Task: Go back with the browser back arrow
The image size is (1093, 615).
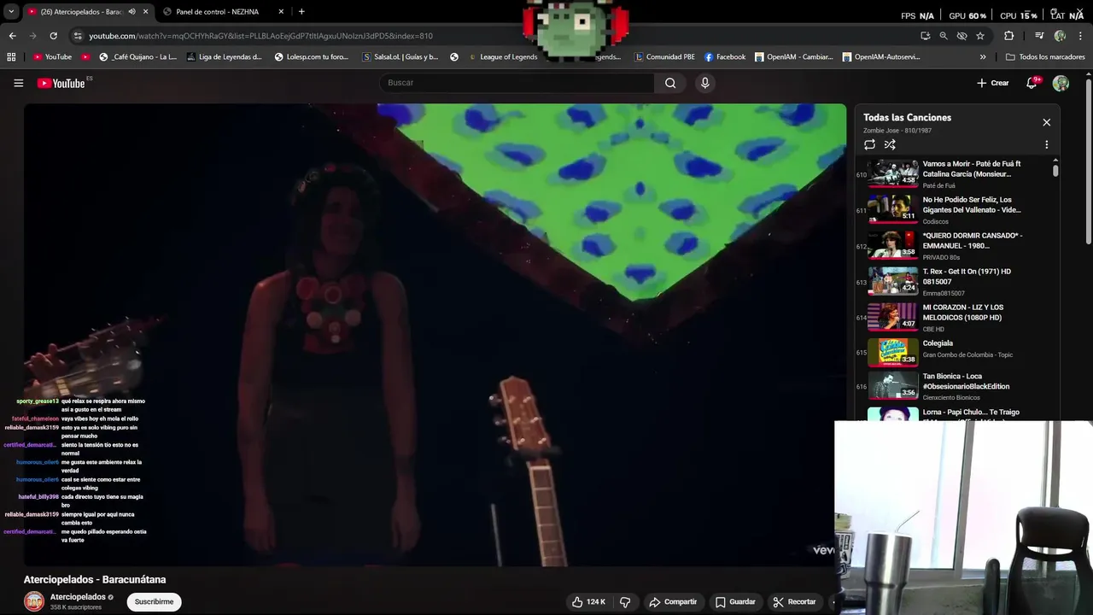Action: (12, 36)
